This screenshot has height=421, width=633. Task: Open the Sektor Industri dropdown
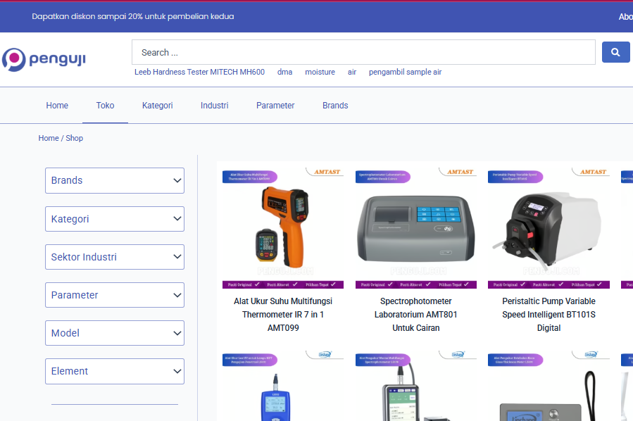tap(115, 257)
